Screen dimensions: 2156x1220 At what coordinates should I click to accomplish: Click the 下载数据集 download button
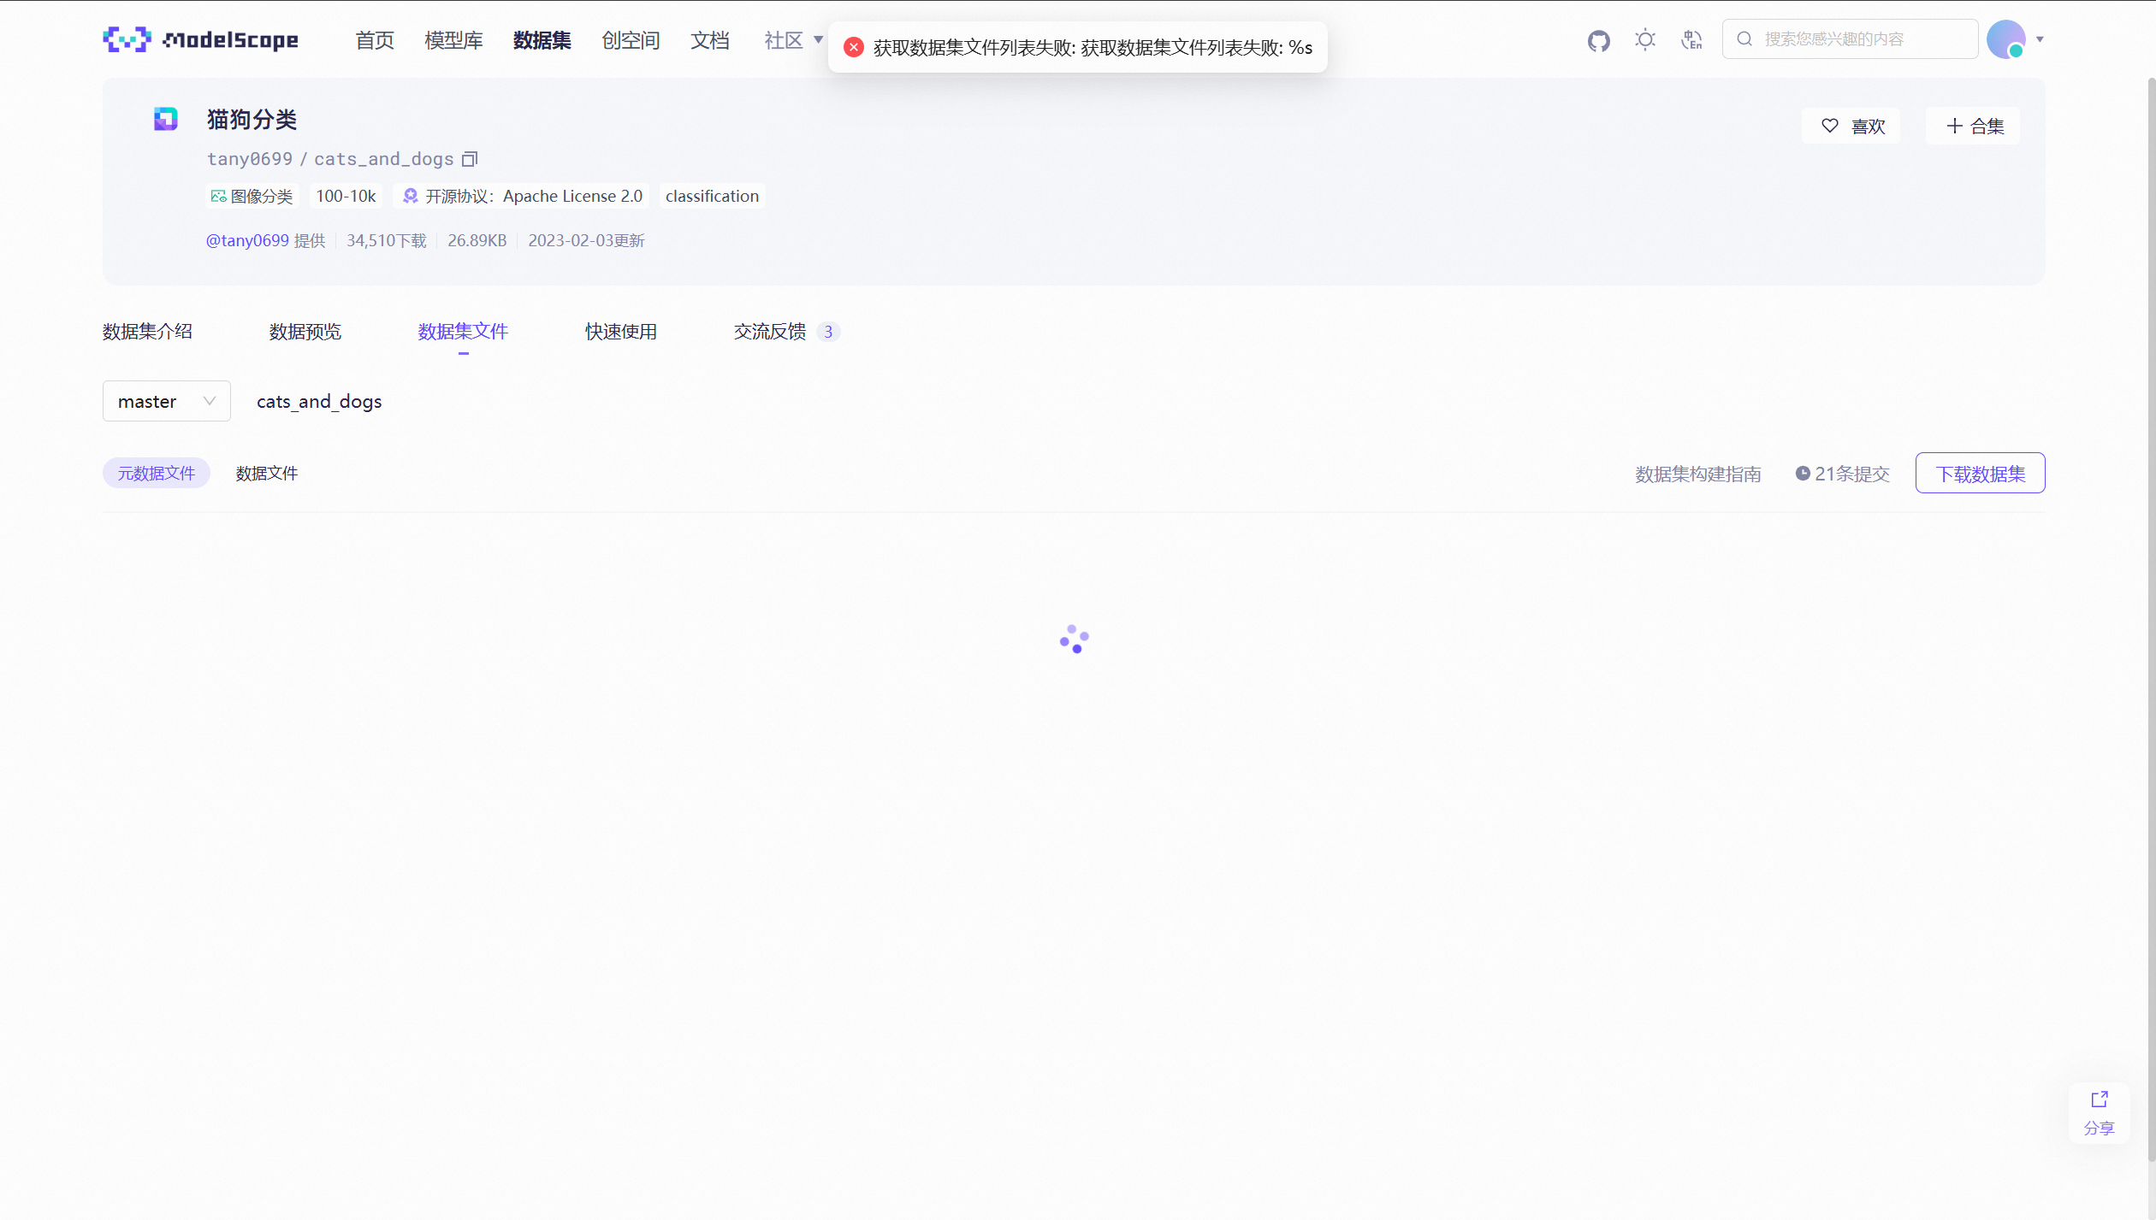[x=1979, y=474]
